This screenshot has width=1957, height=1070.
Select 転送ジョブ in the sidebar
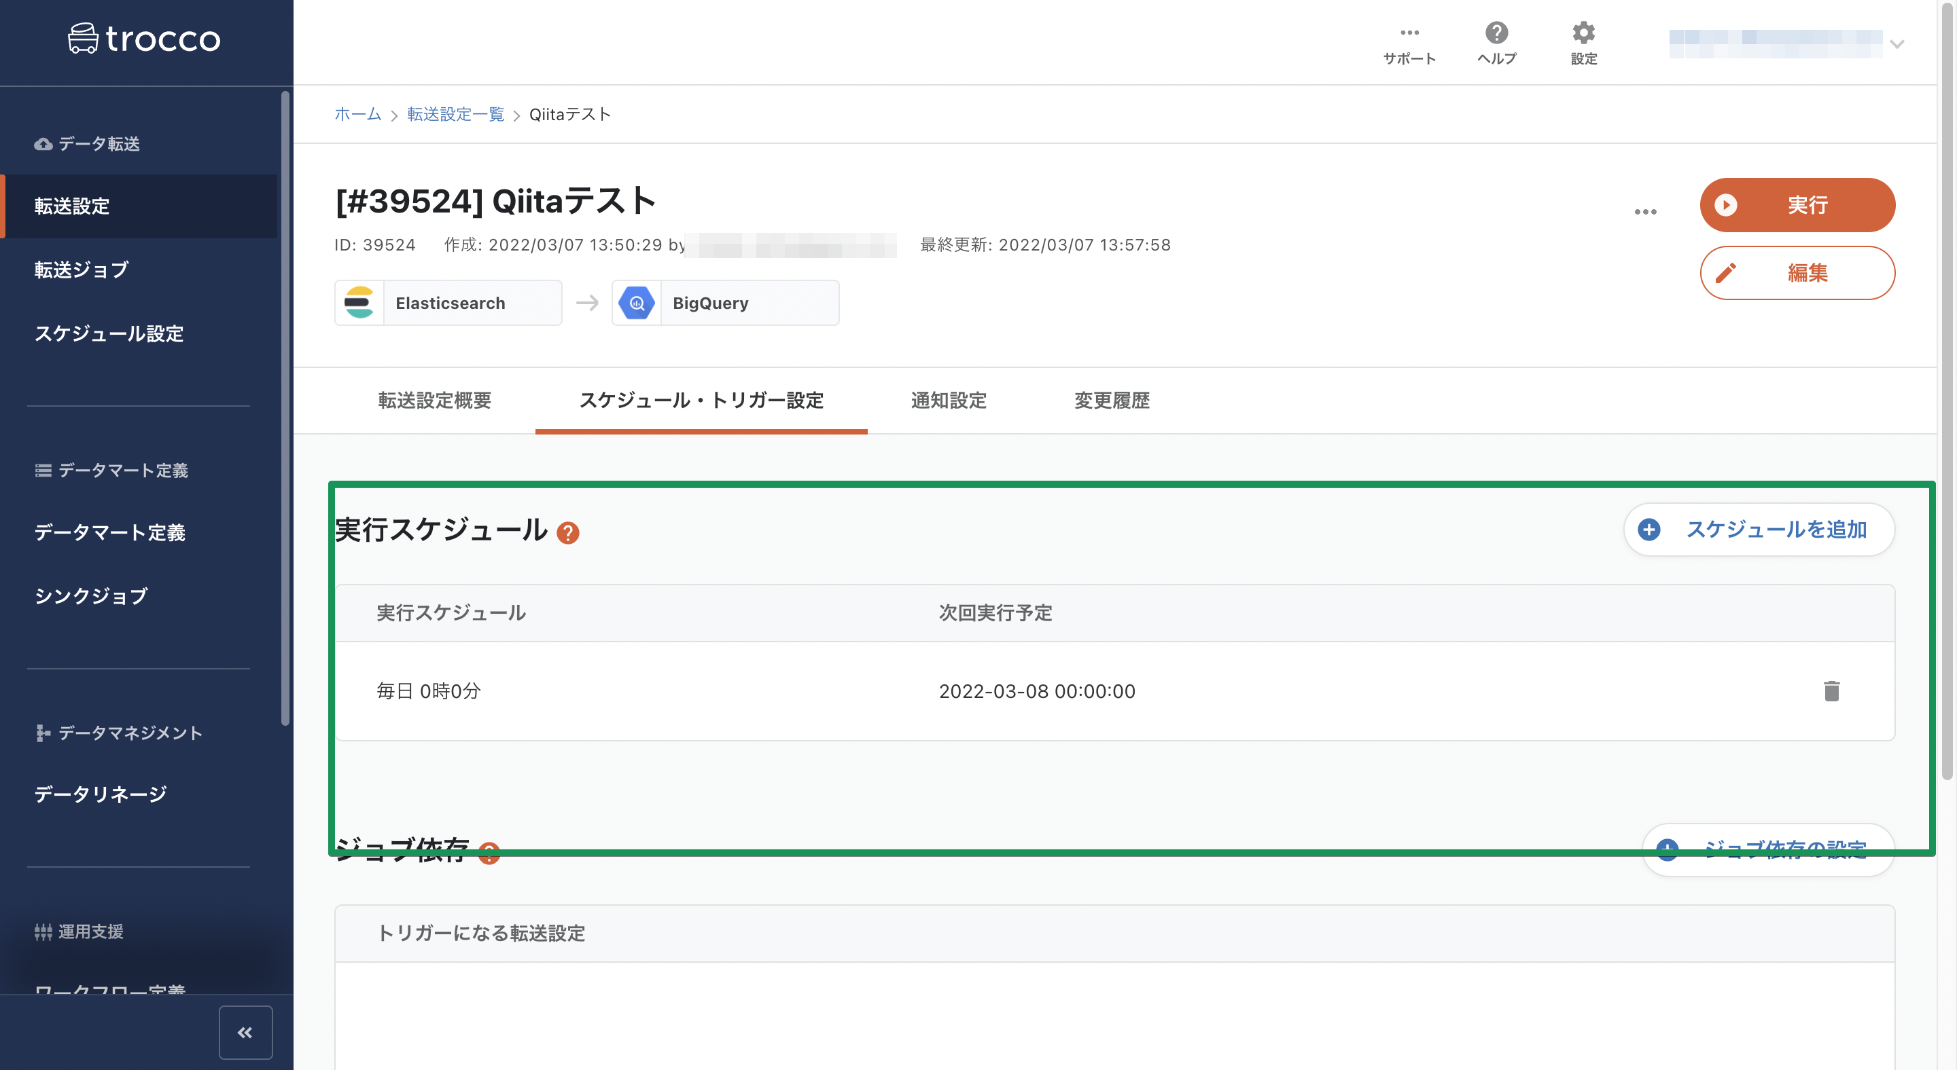tap(81, 270)
